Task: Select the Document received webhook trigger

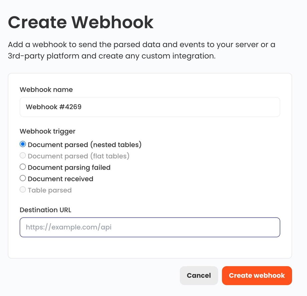Action: pos(23,178)
